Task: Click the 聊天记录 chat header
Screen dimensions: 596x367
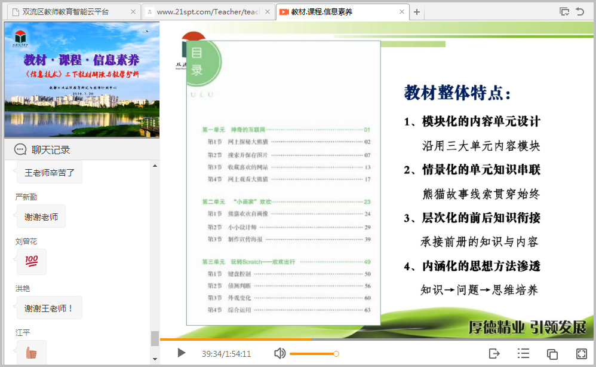Action: (x=51, y=149)
